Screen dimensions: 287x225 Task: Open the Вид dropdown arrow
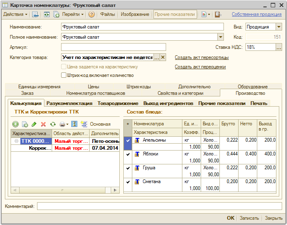point(278,27)
